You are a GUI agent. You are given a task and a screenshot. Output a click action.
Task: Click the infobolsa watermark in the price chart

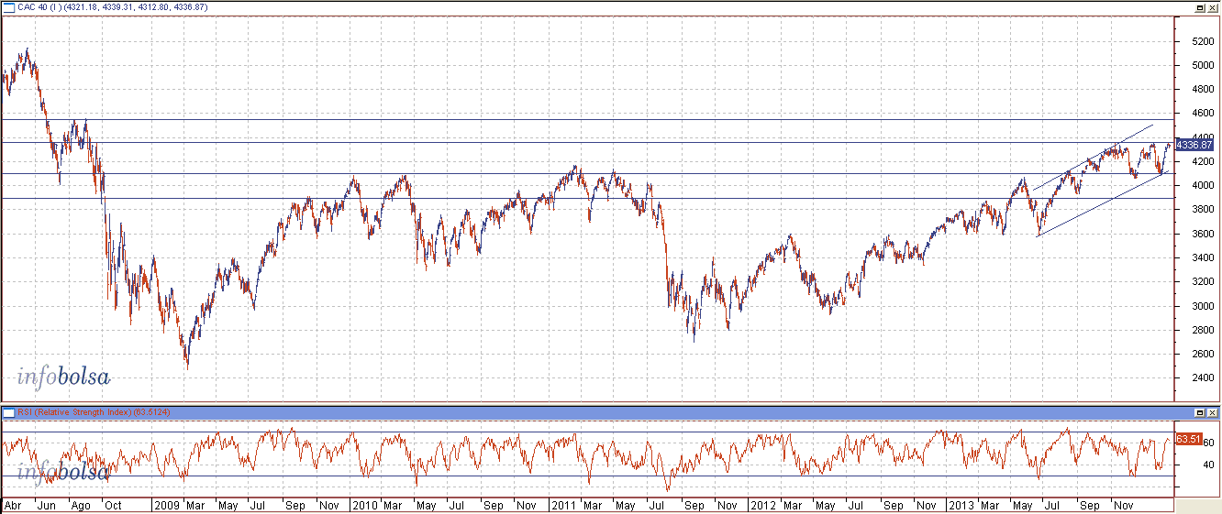64,376
